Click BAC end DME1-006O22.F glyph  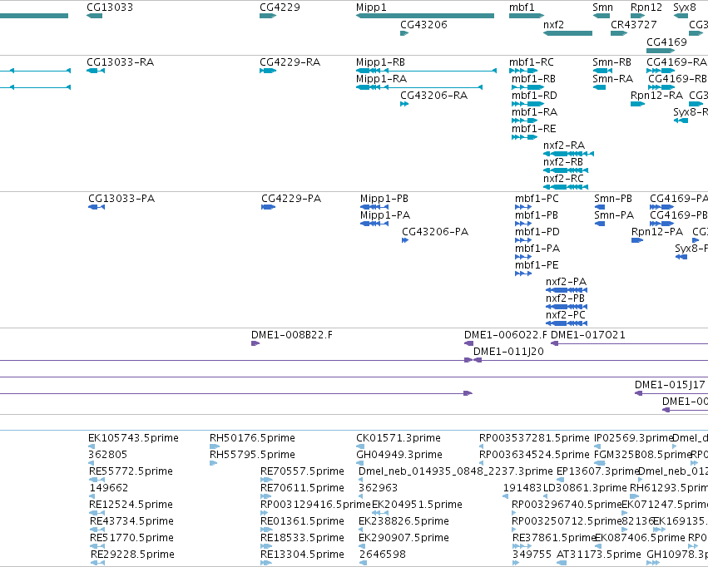468,343
